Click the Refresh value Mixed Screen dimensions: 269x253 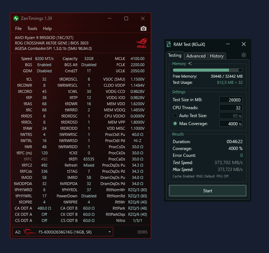coord(89,165)
